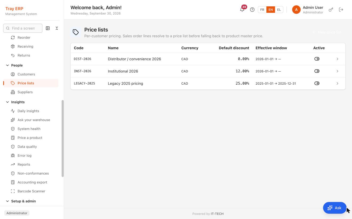Click the Customers person icon
352x219 pixels.
(13, 74)
